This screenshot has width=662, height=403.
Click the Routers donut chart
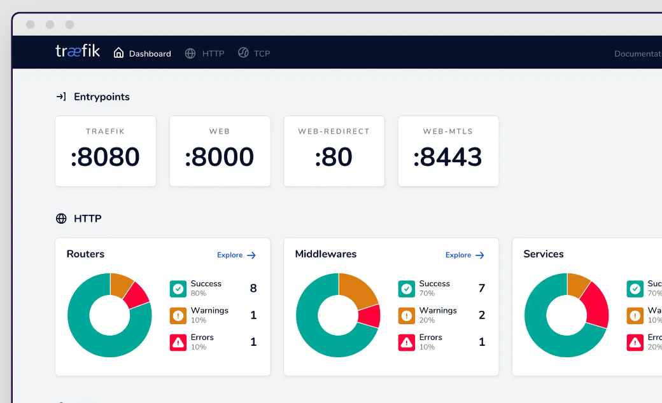[x=109, y=315]
